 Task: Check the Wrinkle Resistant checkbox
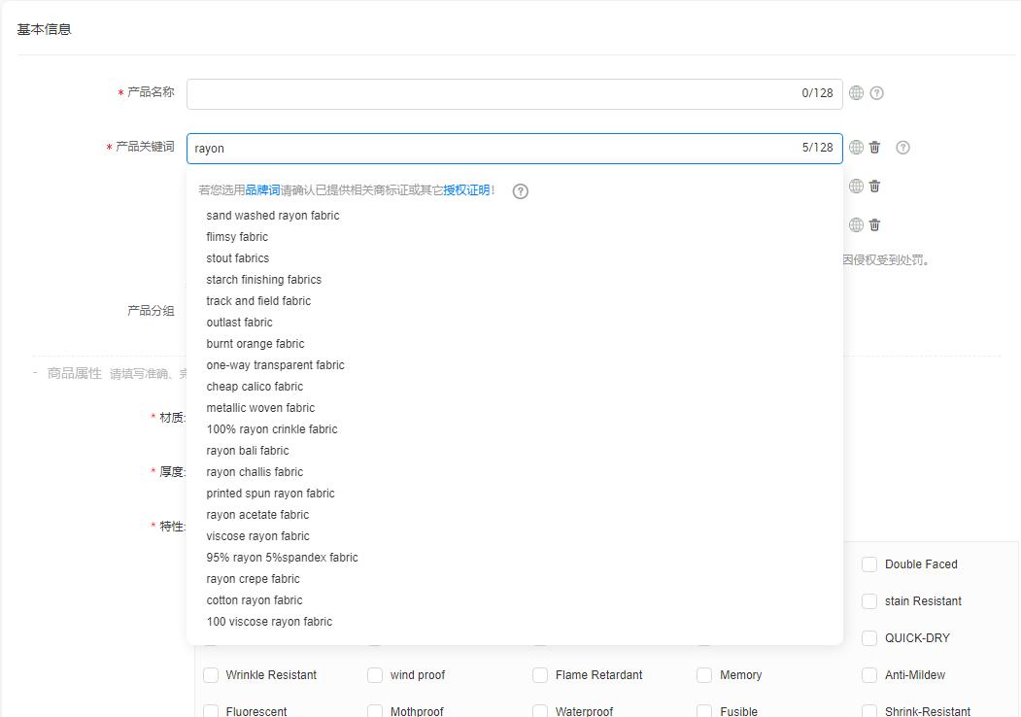point(211,675)
